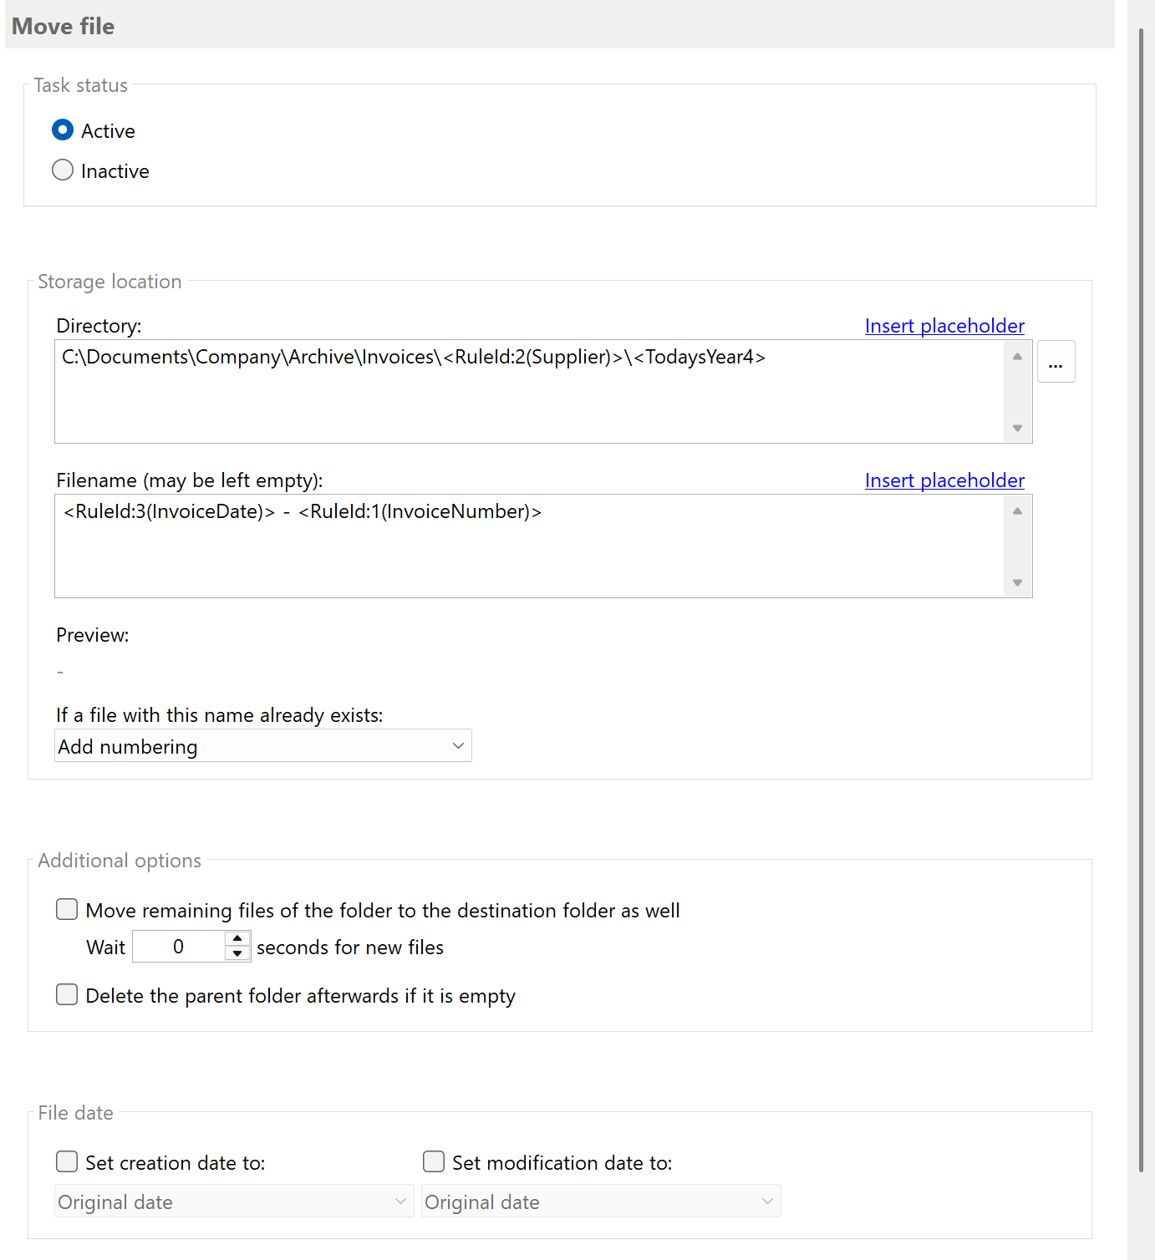Select the Inactive task status radio button

click(x=63, y=170)
